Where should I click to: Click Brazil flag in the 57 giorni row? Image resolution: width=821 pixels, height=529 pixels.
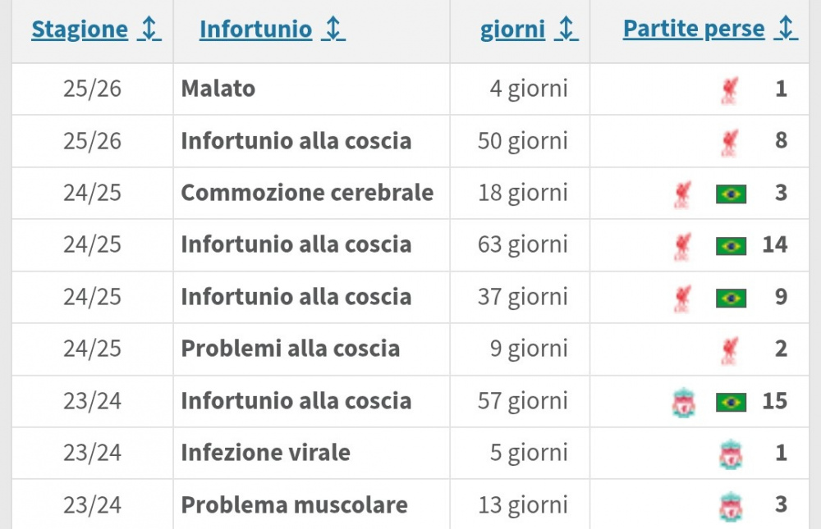click(730, 402)
